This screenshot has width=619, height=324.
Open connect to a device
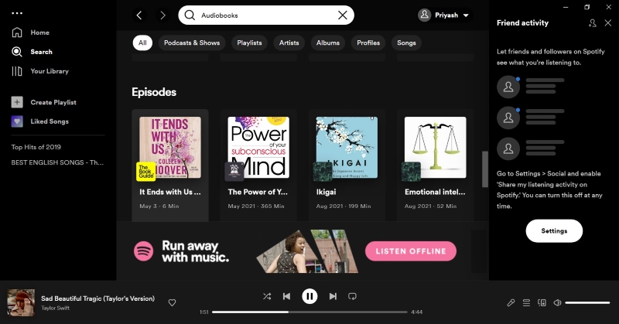542,302
